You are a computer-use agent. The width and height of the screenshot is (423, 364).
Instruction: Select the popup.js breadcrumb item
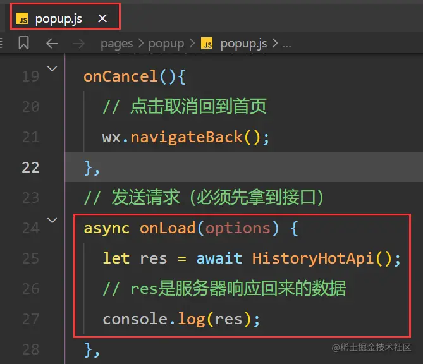[x=244, y=44]
